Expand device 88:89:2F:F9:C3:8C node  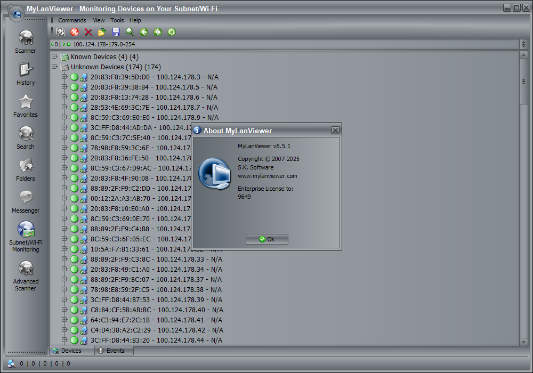point(64,259)
